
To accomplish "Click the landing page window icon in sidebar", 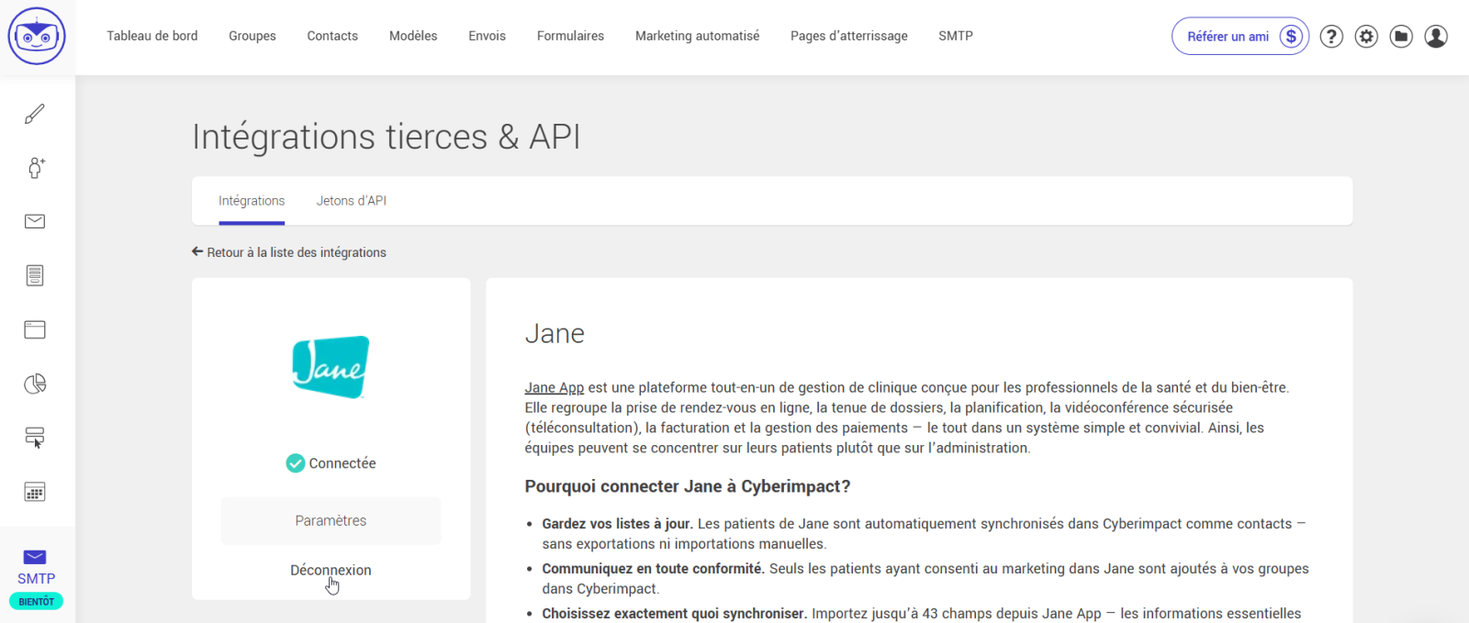I will 35,329.
